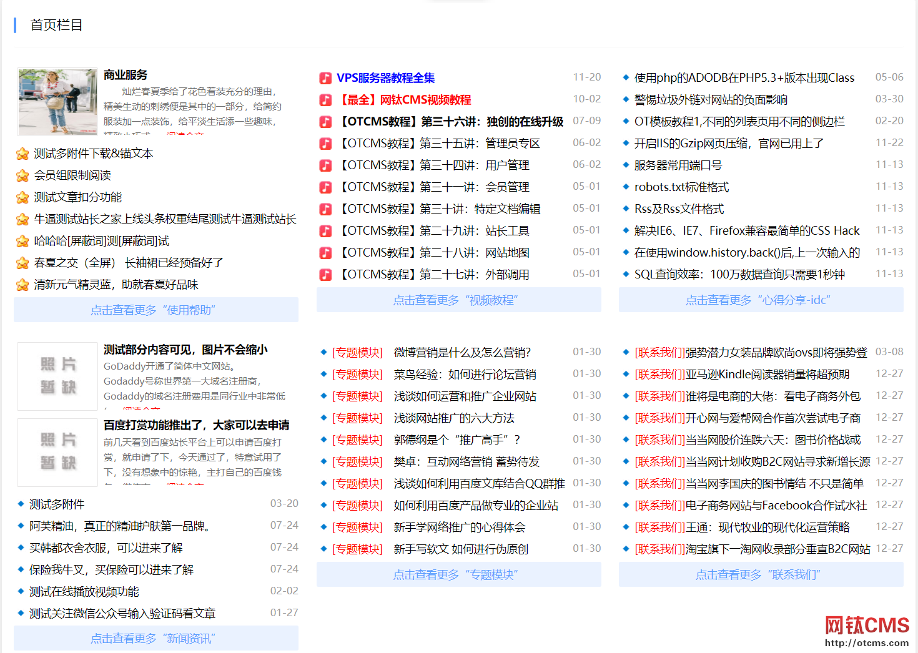This screenshot has height=653, width=918.
Task: Open 微博营销是什么及怎么营销 article
Action: coord(462,353)
